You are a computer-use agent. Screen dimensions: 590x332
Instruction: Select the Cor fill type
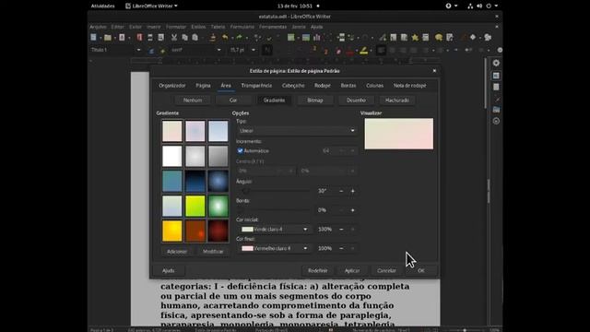233,101
